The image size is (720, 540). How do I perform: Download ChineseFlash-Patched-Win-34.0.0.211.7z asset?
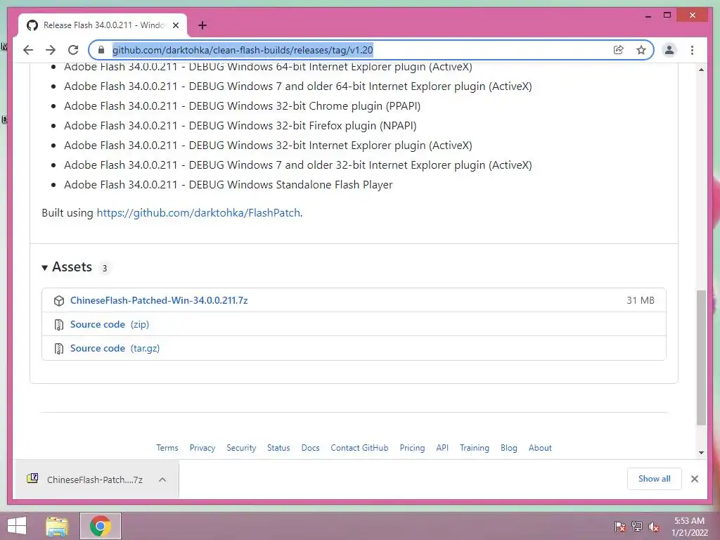pos(159,300)
